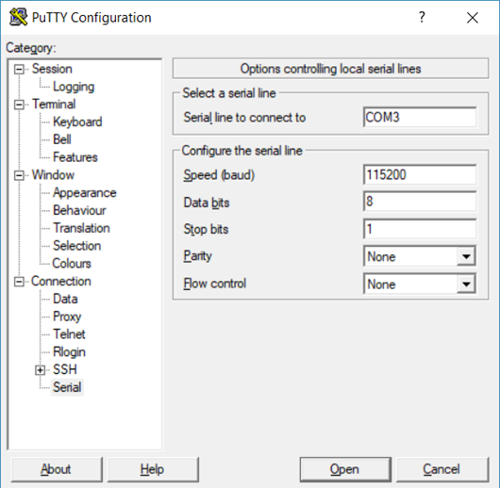Screen dimensions: 500x488
Task: Collapse the Window tree node
Action: click(19, 175)
